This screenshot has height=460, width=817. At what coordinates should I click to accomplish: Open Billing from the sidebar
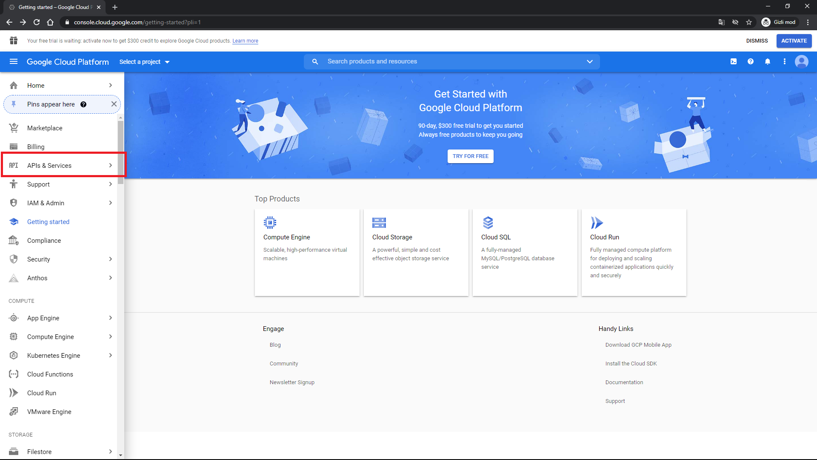click(x=59, y=147)
